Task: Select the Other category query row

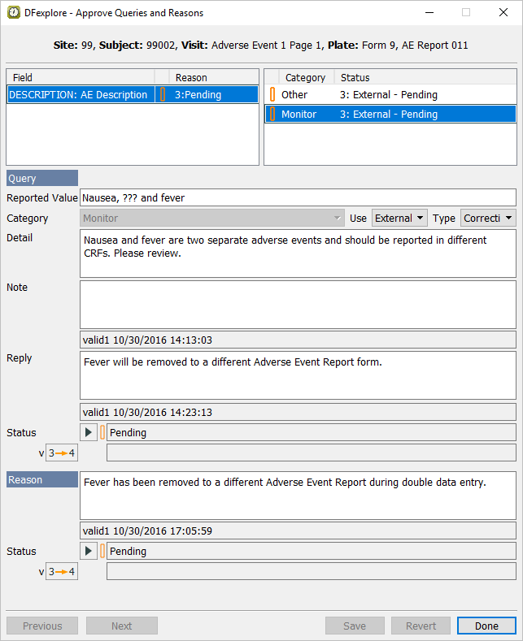Action: (389, 95)
